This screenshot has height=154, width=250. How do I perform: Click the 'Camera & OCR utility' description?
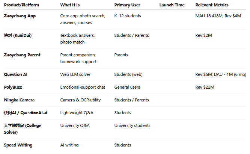tap(80, 100)
